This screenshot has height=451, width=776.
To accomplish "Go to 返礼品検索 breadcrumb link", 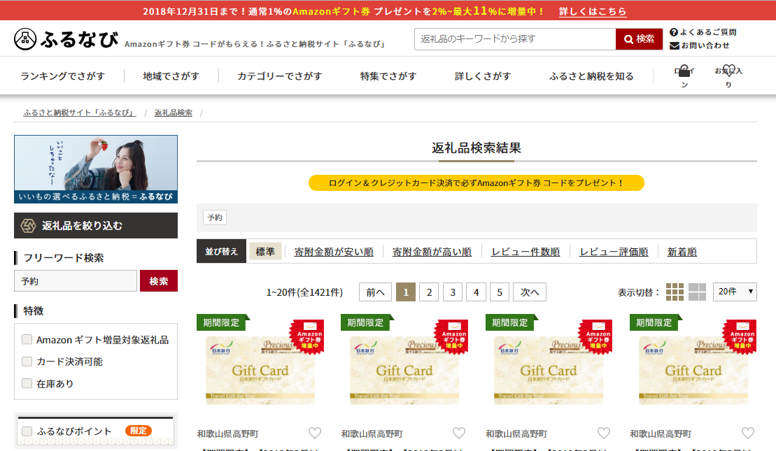I will coord(174,113).
